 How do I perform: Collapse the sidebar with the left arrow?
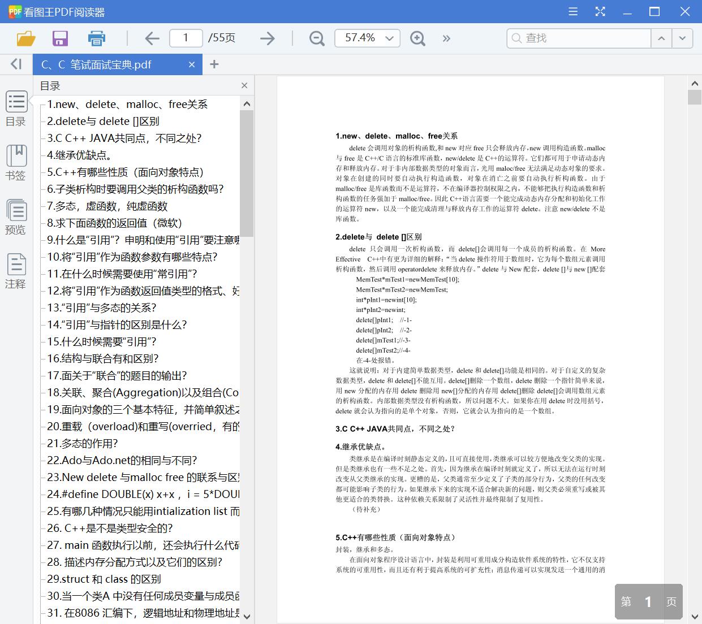point(14,64)
